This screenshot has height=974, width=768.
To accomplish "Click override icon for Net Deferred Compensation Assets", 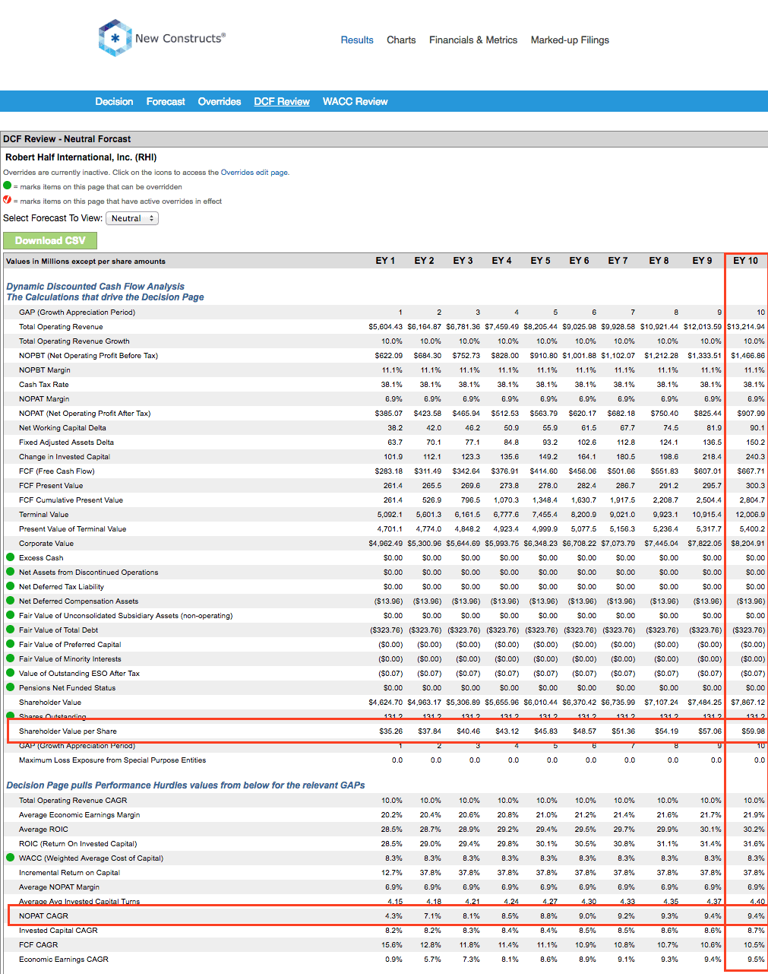I will [x=11, y=601].
